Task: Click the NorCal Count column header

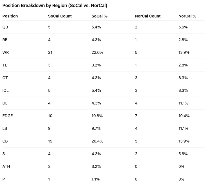Action: click(x=148, y=16)
